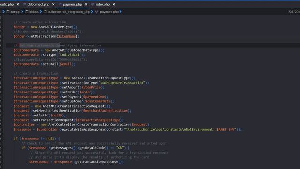
Task: Click PHP file icon on index.php tab
Action: pyautogui.click(x=93, y=4)
